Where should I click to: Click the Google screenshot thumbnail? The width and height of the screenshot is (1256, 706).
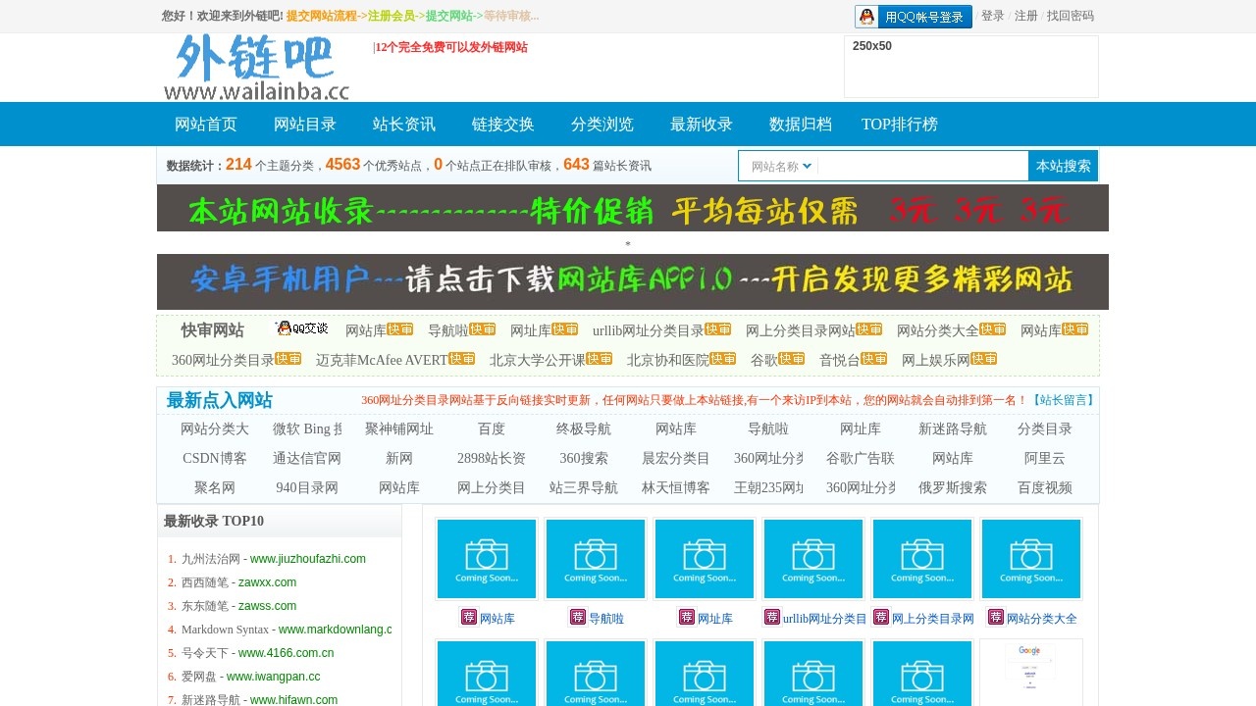1031,672
